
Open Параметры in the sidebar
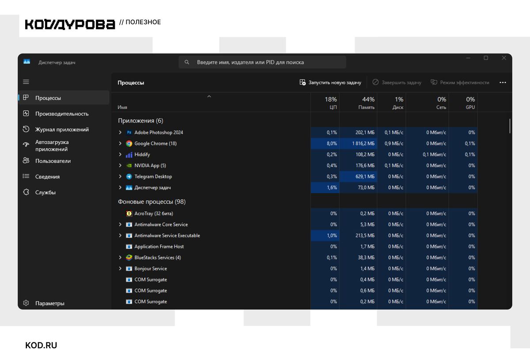tap(64, 303)
